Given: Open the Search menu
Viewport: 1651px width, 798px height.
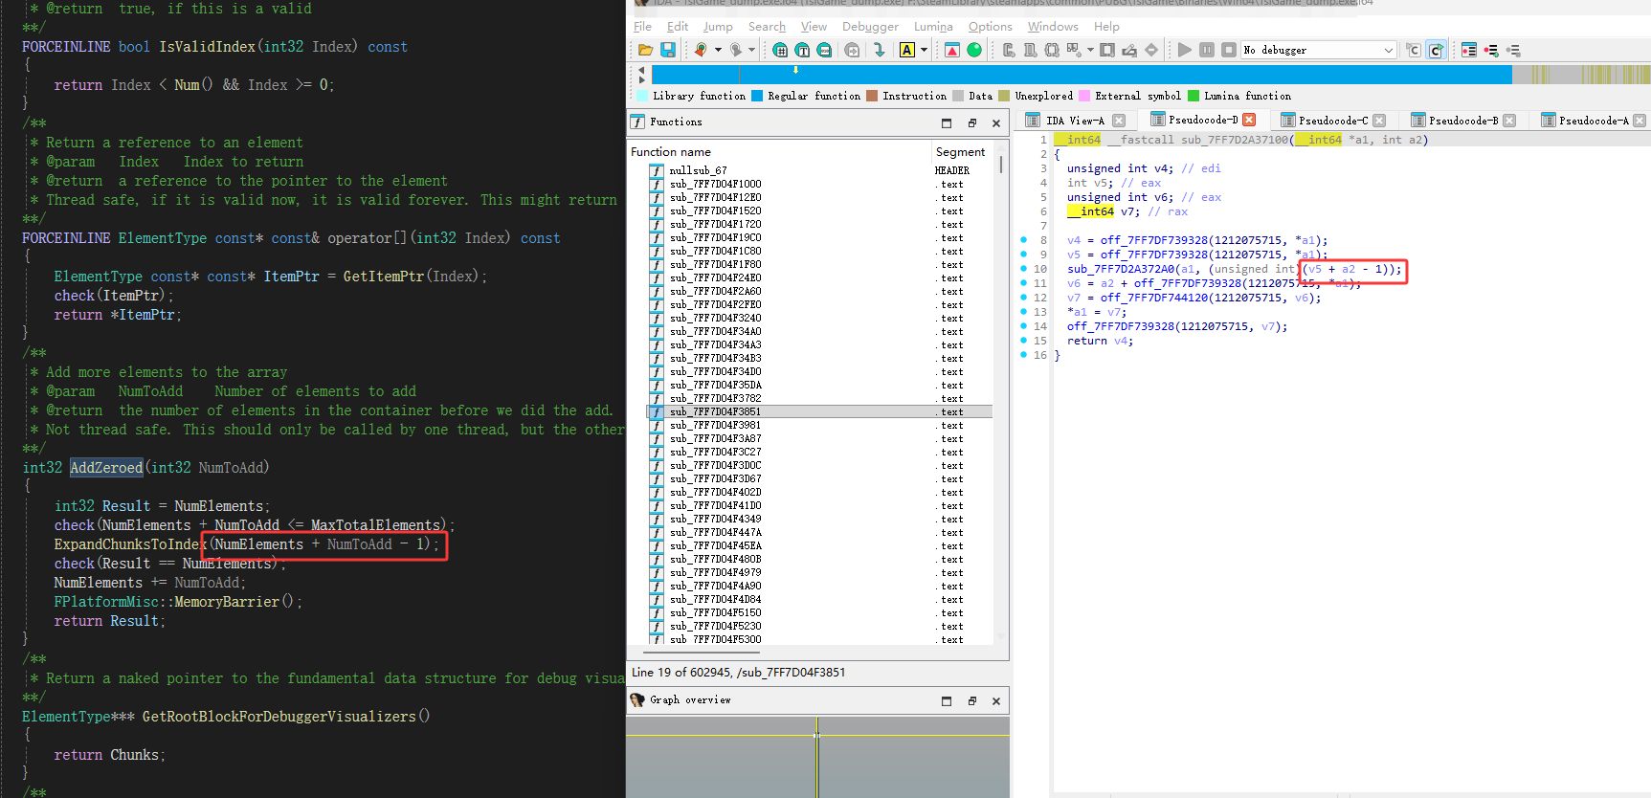Looking at the screenshot, I should [x=767, y=27].
